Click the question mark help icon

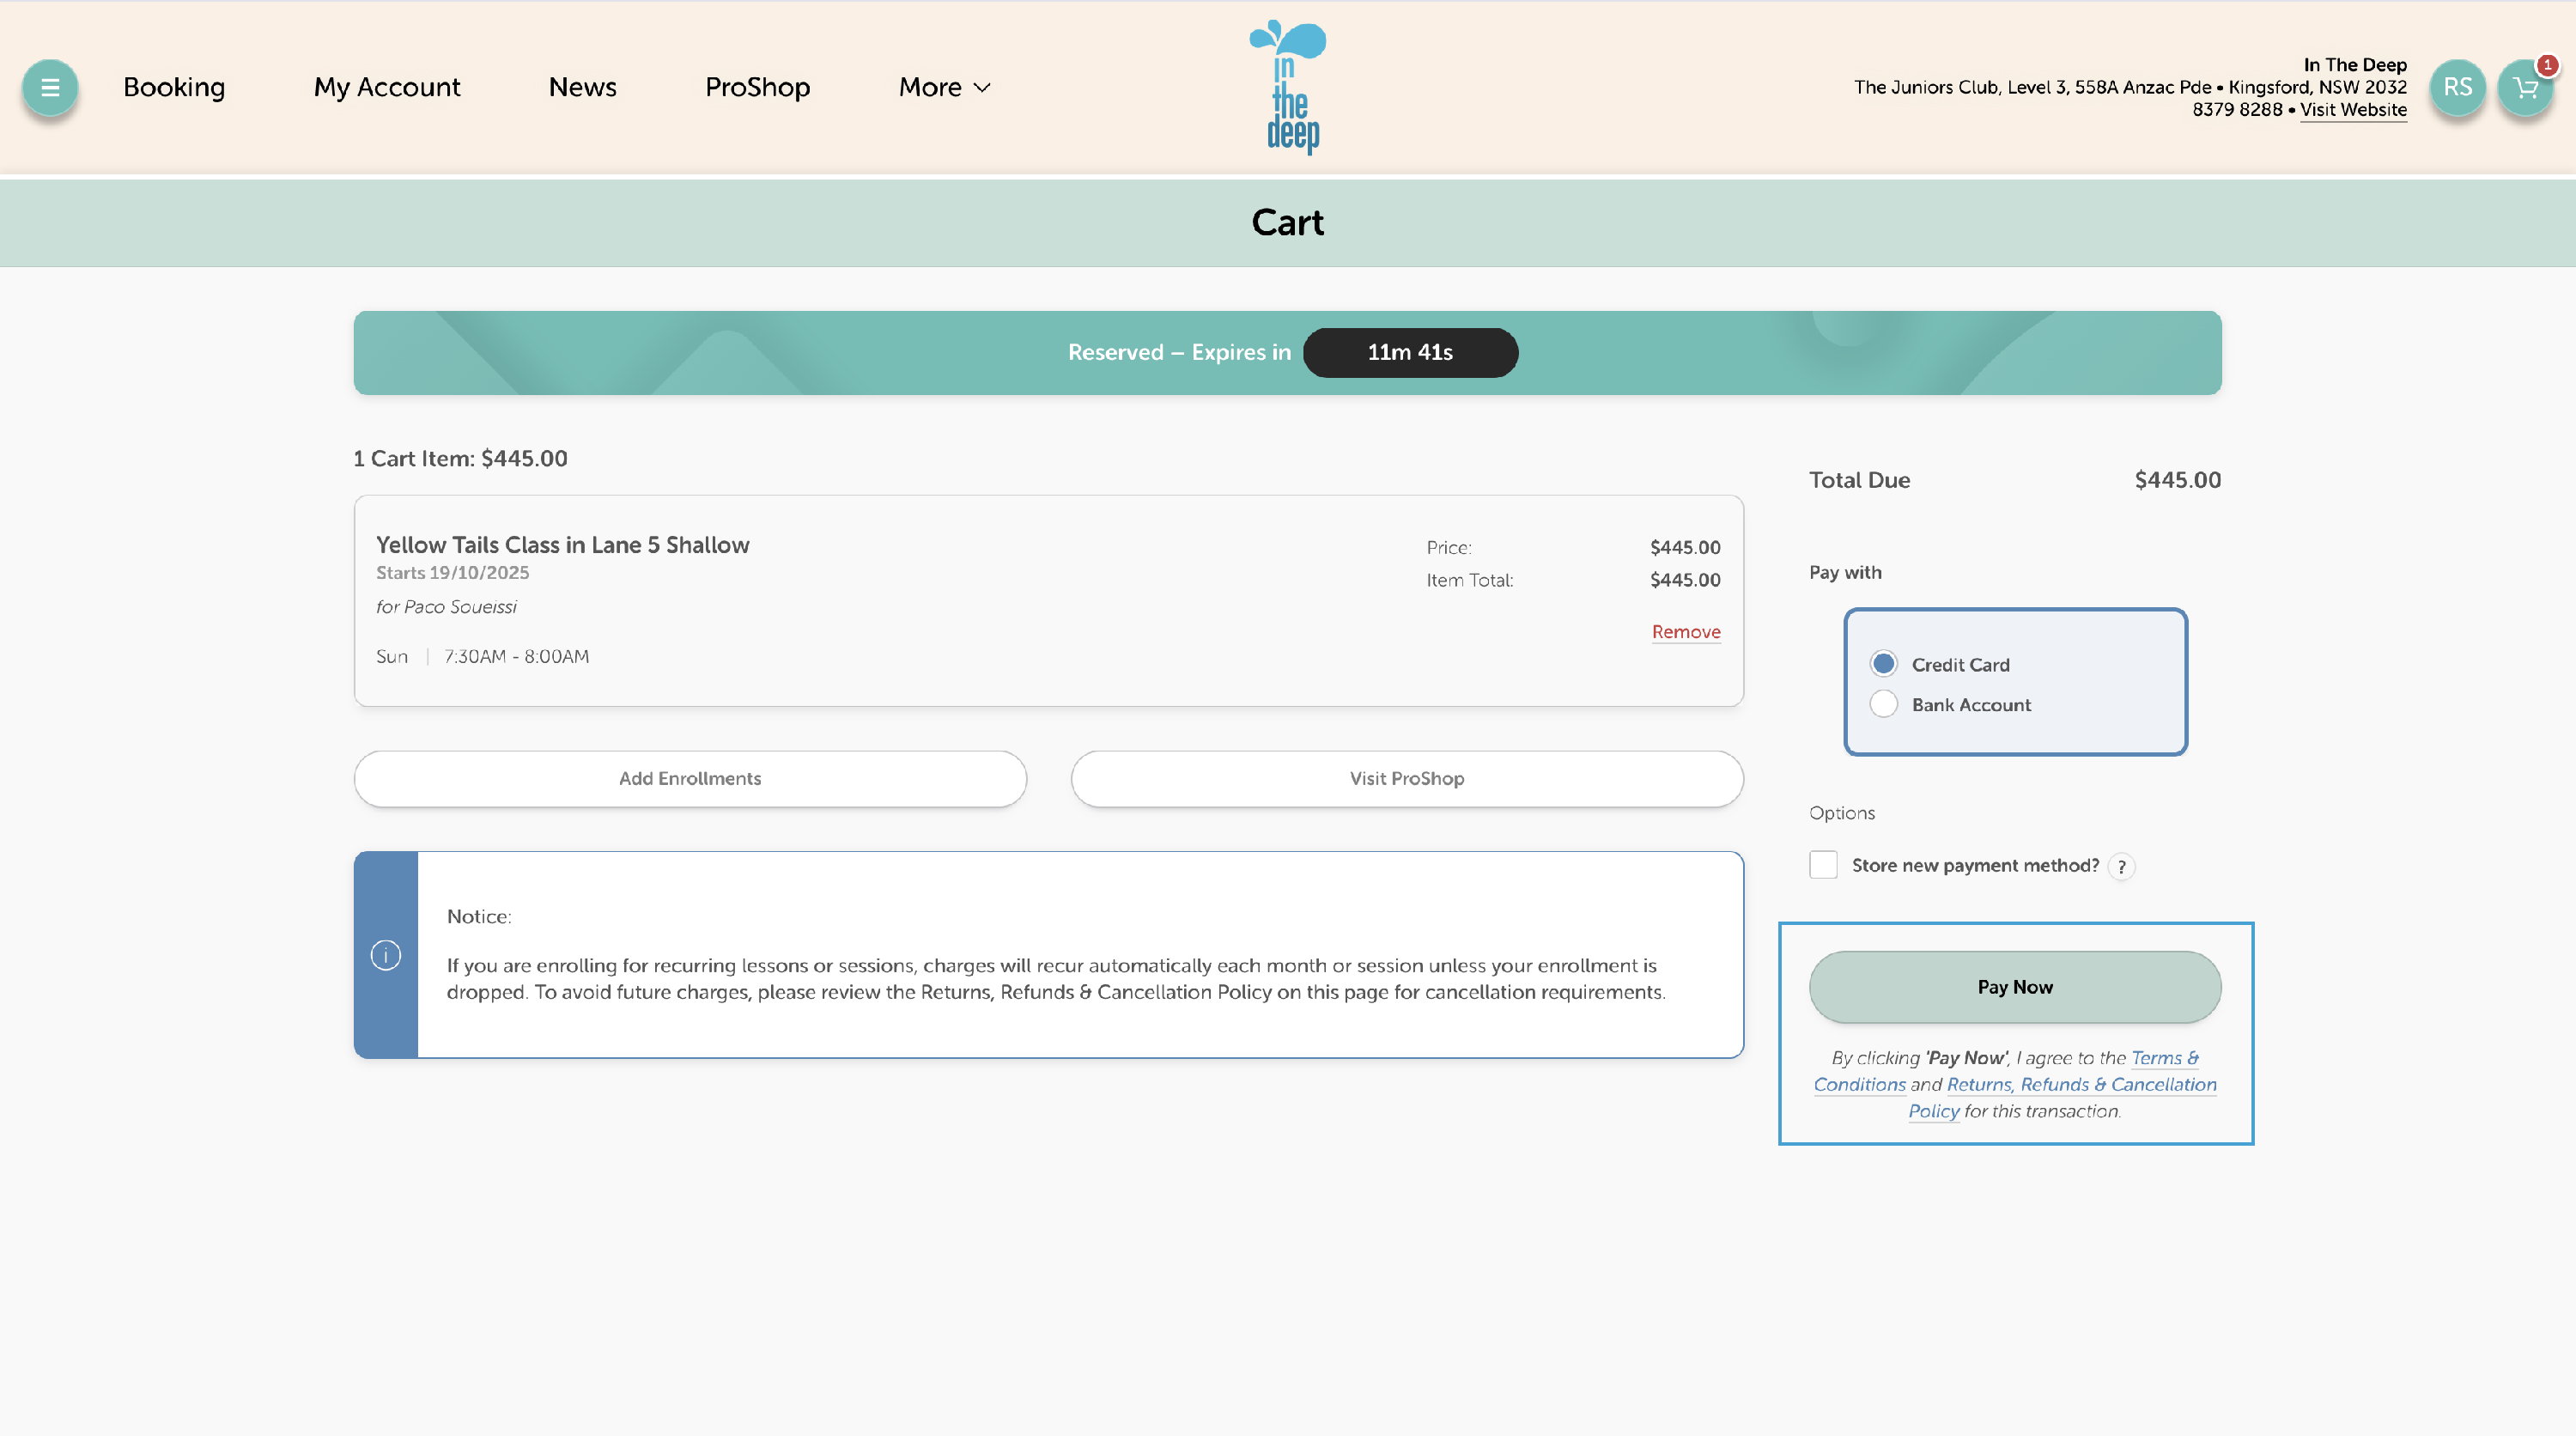2121,867
